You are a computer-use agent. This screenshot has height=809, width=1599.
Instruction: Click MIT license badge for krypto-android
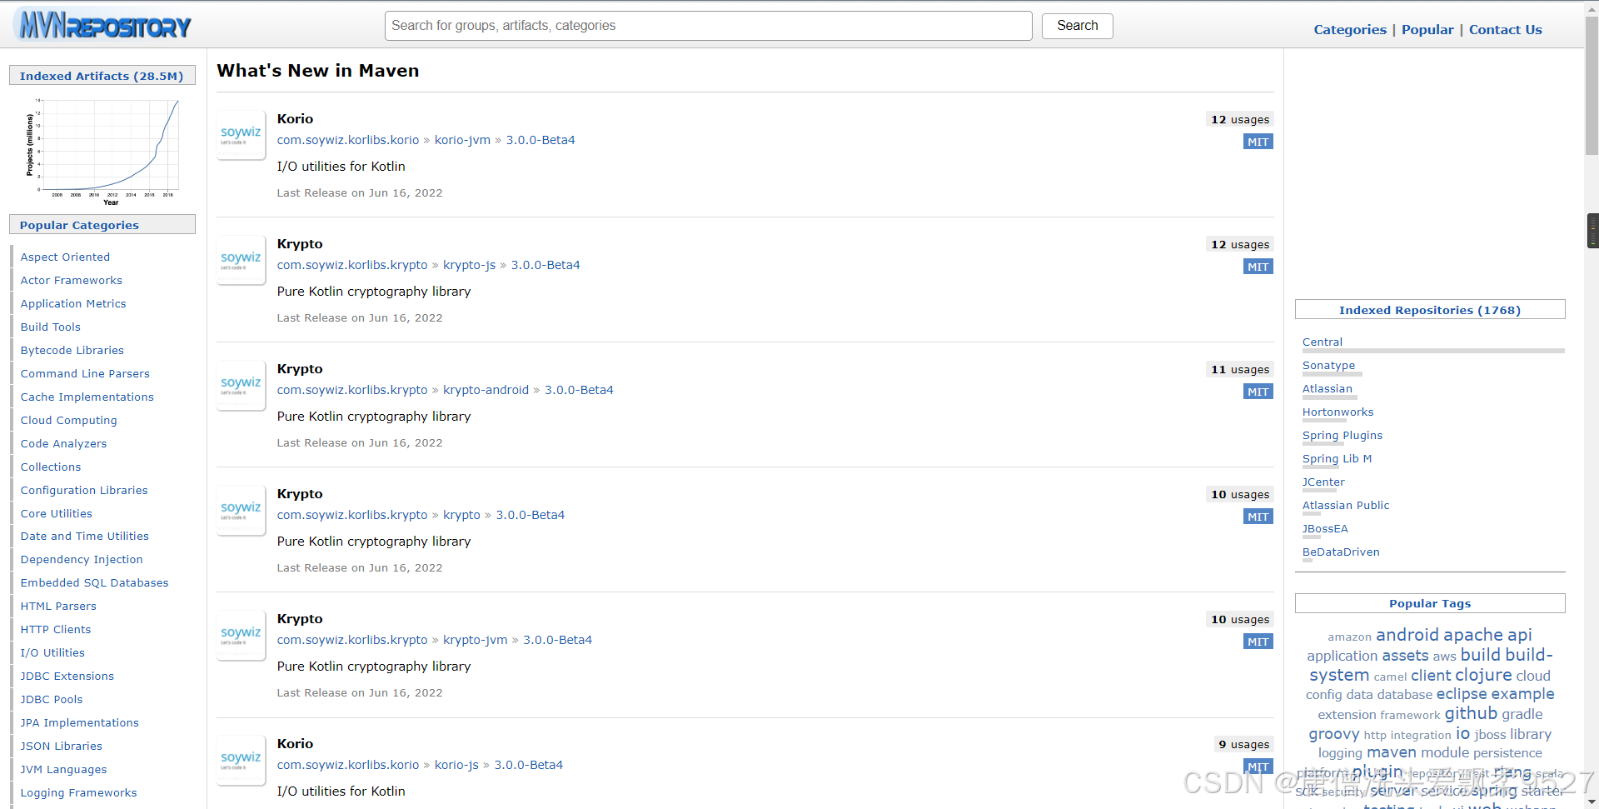pos(1258,392)
